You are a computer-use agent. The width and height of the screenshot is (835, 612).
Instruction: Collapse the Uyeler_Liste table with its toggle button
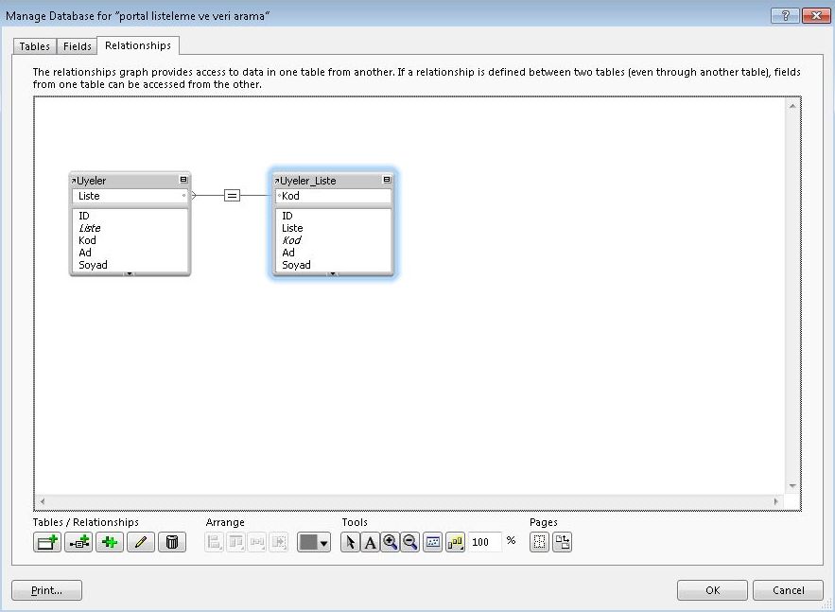coord(387,180)
